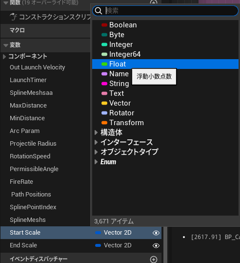Collapse the 関数 section
The image size is (240, 263).
point(6,2)
